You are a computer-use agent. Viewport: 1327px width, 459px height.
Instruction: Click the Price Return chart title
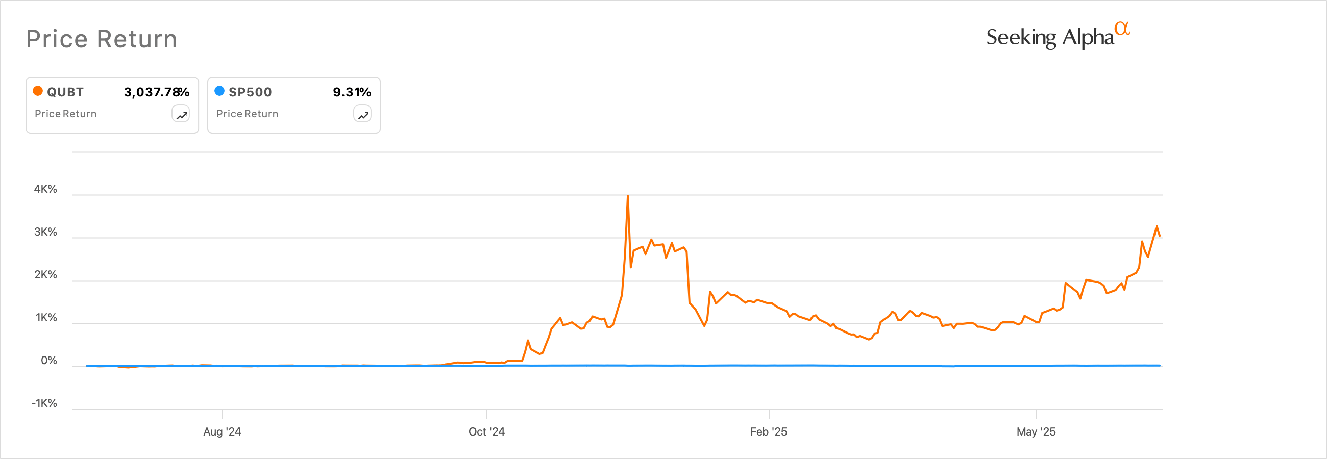(x=102, y=38)
